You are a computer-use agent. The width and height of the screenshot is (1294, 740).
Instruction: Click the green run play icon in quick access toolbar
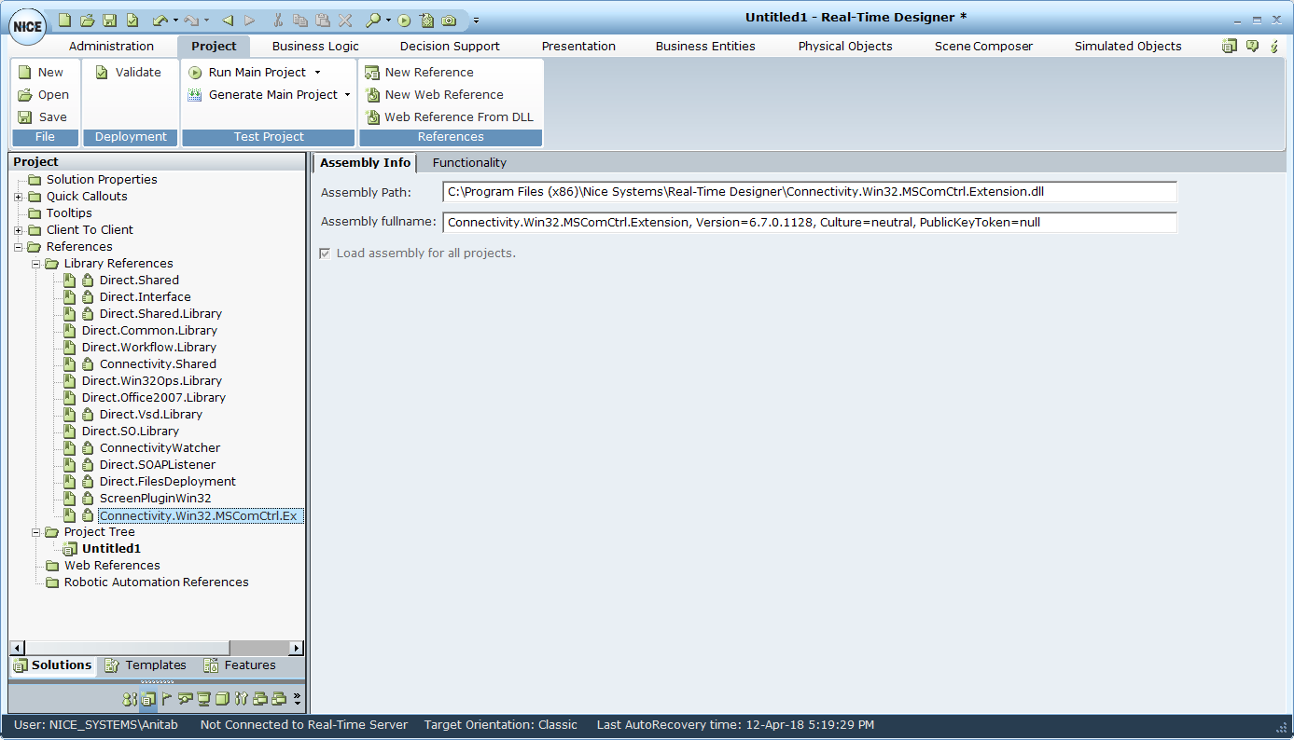tap(404, 20)
